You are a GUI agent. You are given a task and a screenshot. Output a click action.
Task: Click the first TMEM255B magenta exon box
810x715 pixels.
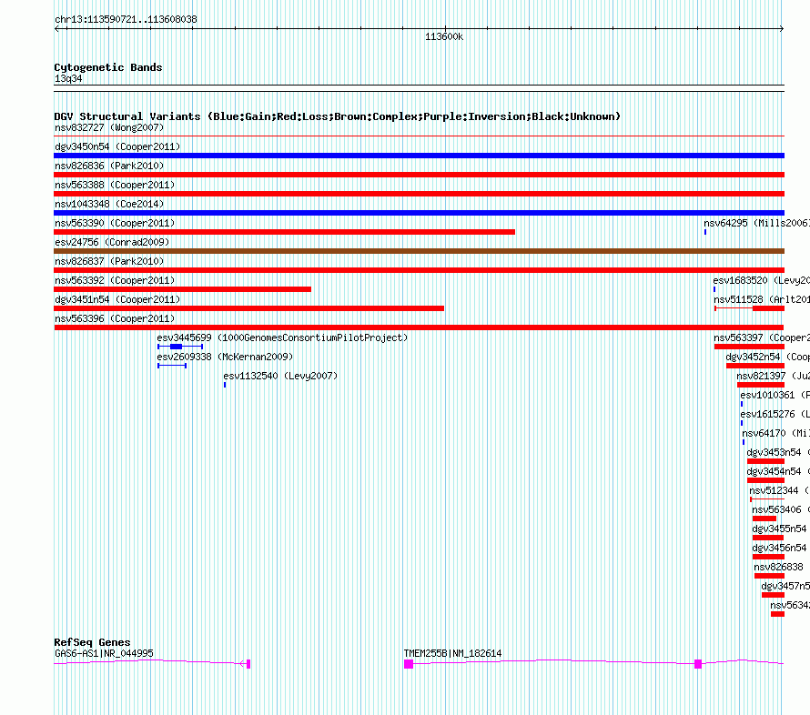[409, 664]
